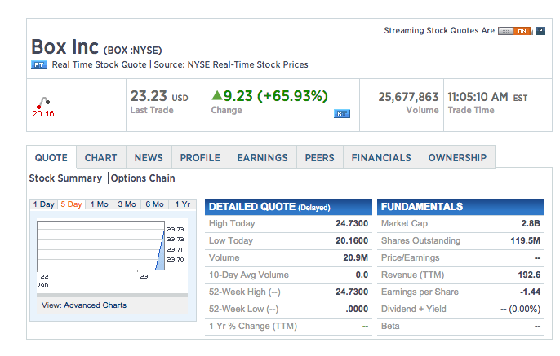The width and height of the screenshot is (560, 356).
Task: Go to the PROFILE tab
Action: pyautogui.click(x=200, y=157)
